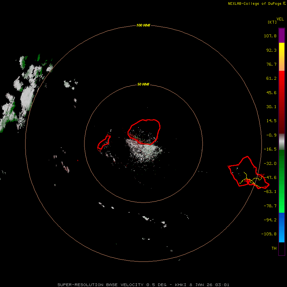Click the 30.1 velocity scale value
The height and width of the screenshot is (287, 287).
tap(271, 107)
